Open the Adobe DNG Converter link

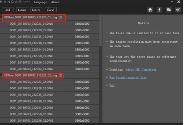click(x=141, y=70)
